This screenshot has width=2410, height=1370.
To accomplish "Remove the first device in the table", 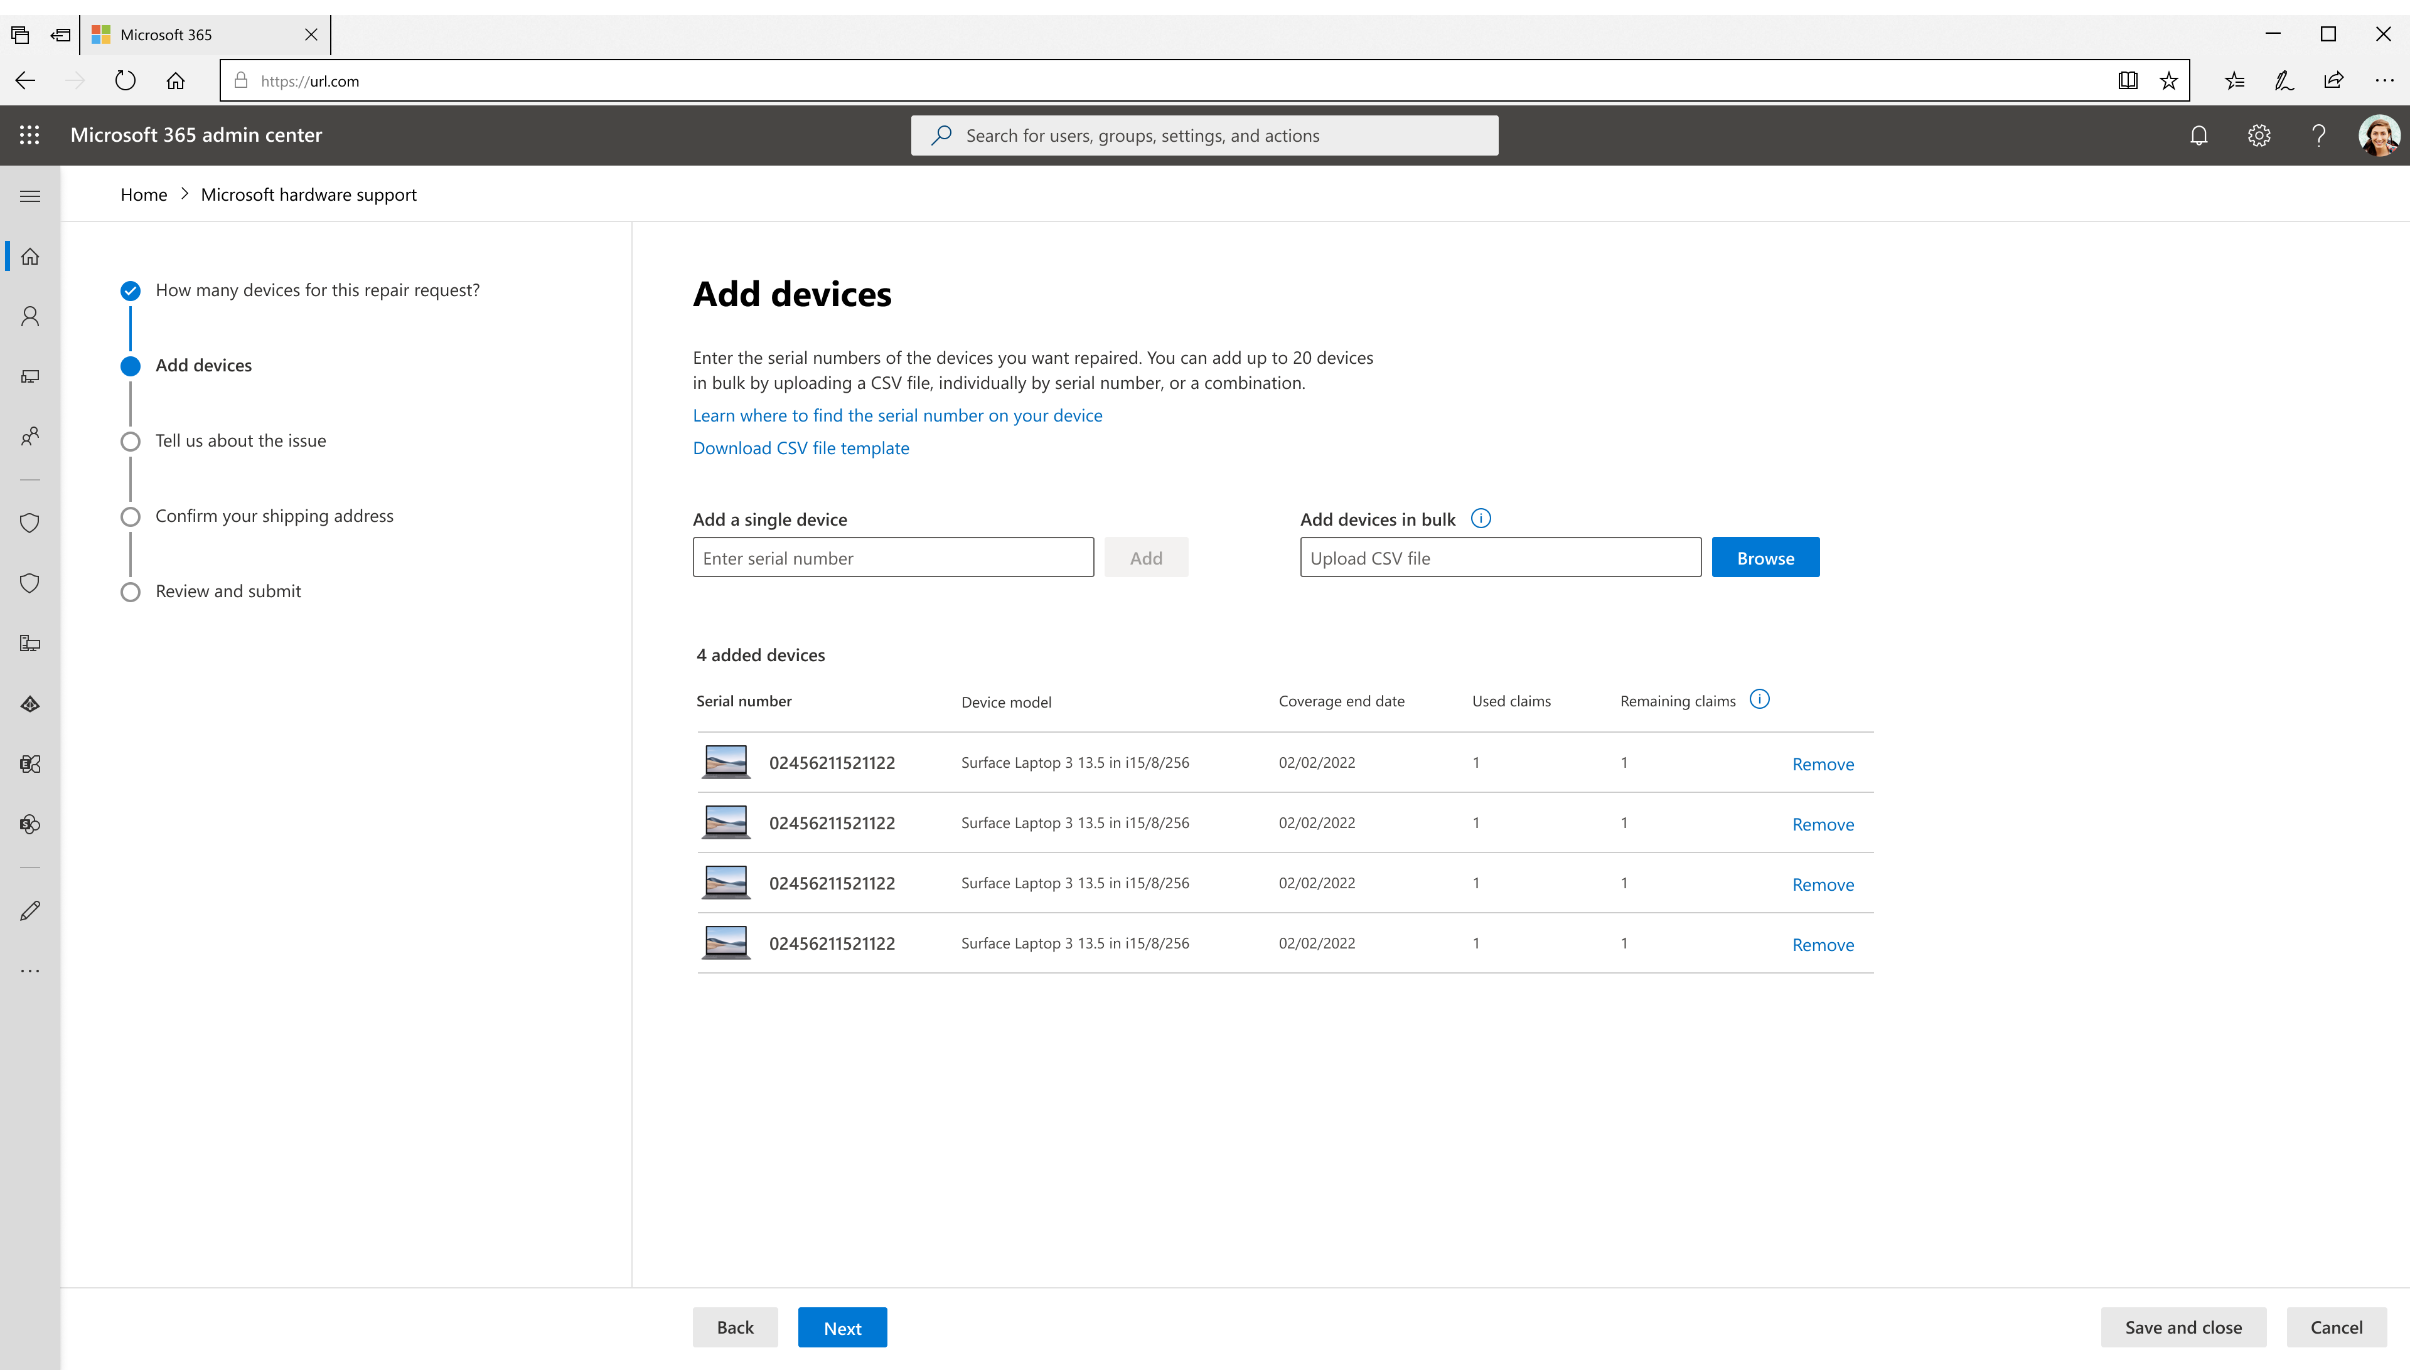I will (1823, 764).
